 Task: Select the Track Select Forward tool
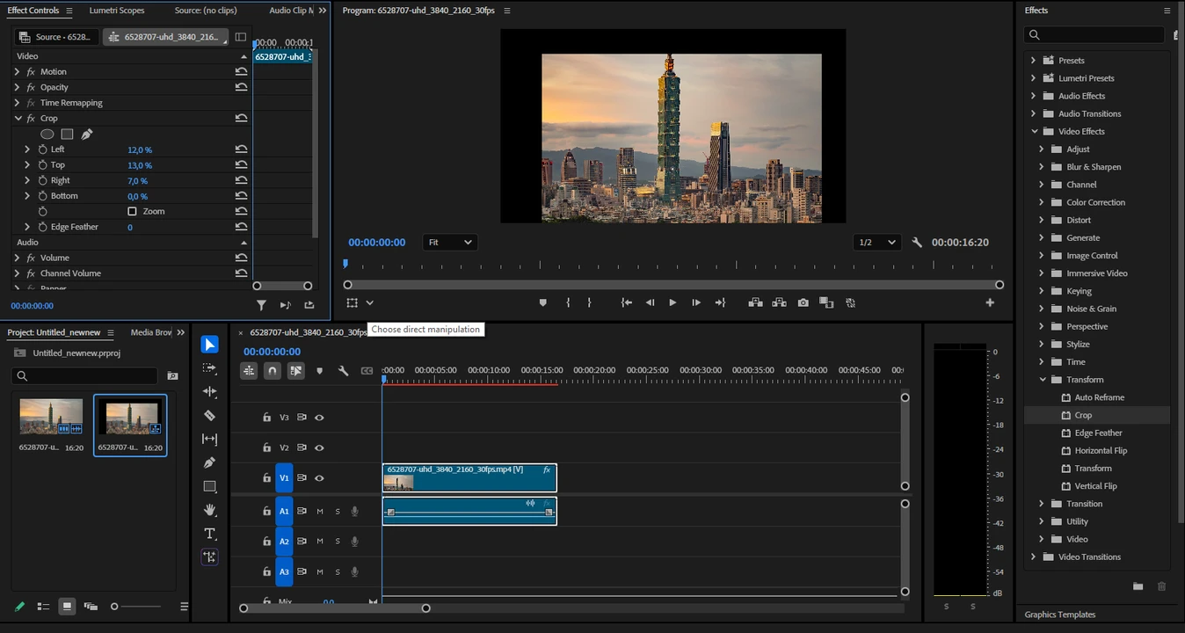click(x=209, y=368)
